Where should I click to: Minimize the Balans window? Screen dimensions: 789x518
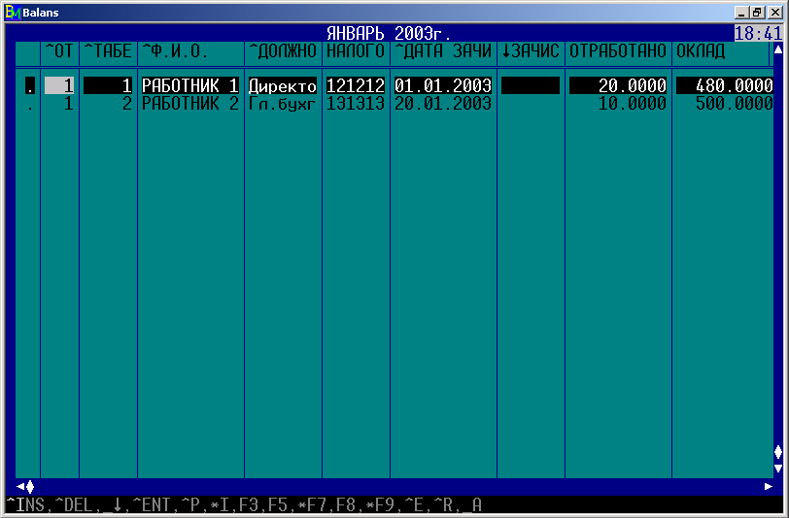tap(740, 13)
